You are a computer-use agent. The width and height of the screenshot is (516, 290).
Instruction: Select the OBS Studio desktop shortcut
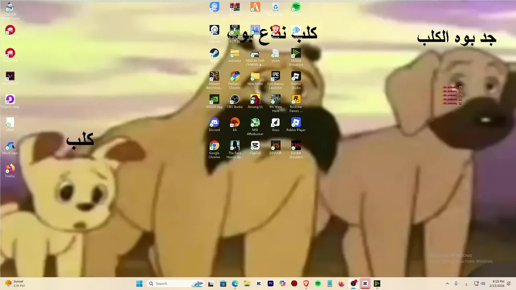[x=235, y=101]
